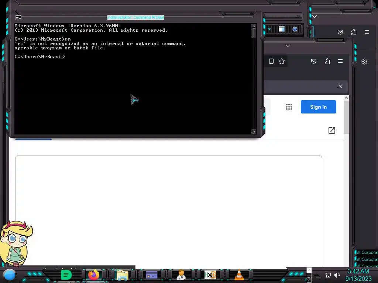Click the "'rm' is not recognized" error line
This screenshot has width=378, height=283.
pyautogui.click(x=100, y=43)
